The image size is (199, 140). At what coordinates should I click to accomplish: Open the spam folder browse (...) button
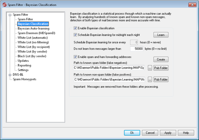coord(150,68)
